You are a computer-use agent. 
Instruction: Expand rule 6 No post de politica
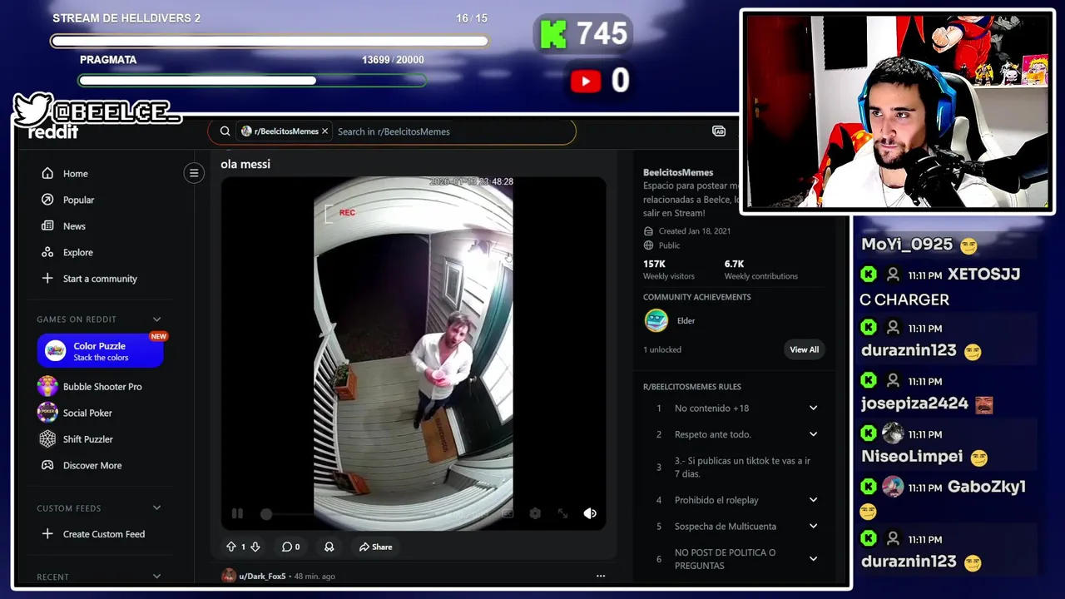[813, 559]
